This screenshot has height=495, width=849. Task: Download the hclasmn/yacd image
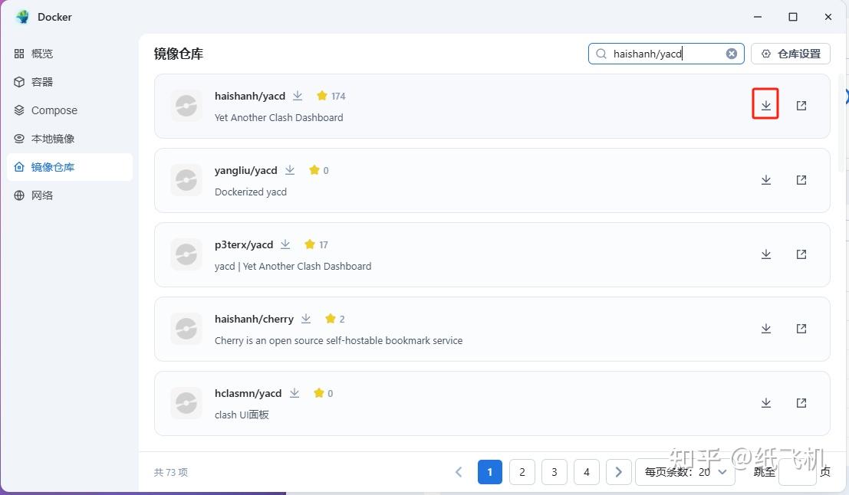pos(766,402)
